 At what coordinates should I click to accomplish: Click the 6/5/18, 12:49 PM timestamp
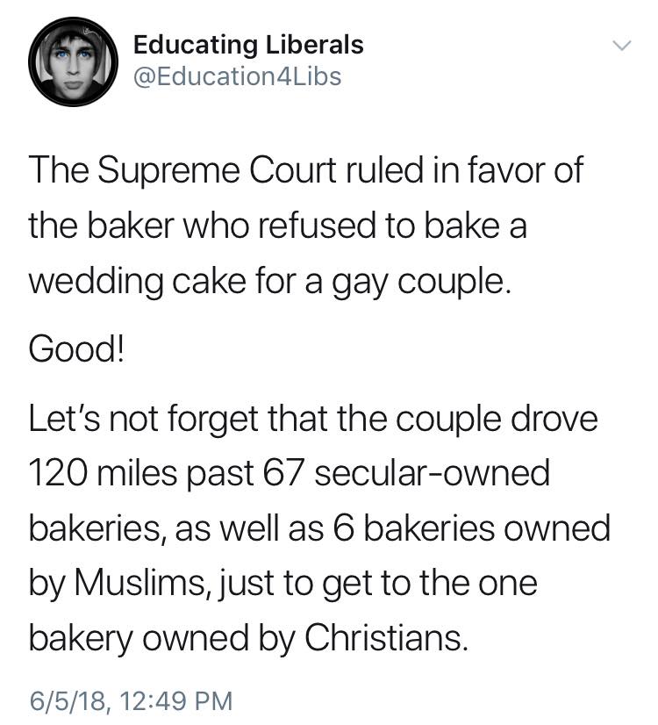pos(131,701)
